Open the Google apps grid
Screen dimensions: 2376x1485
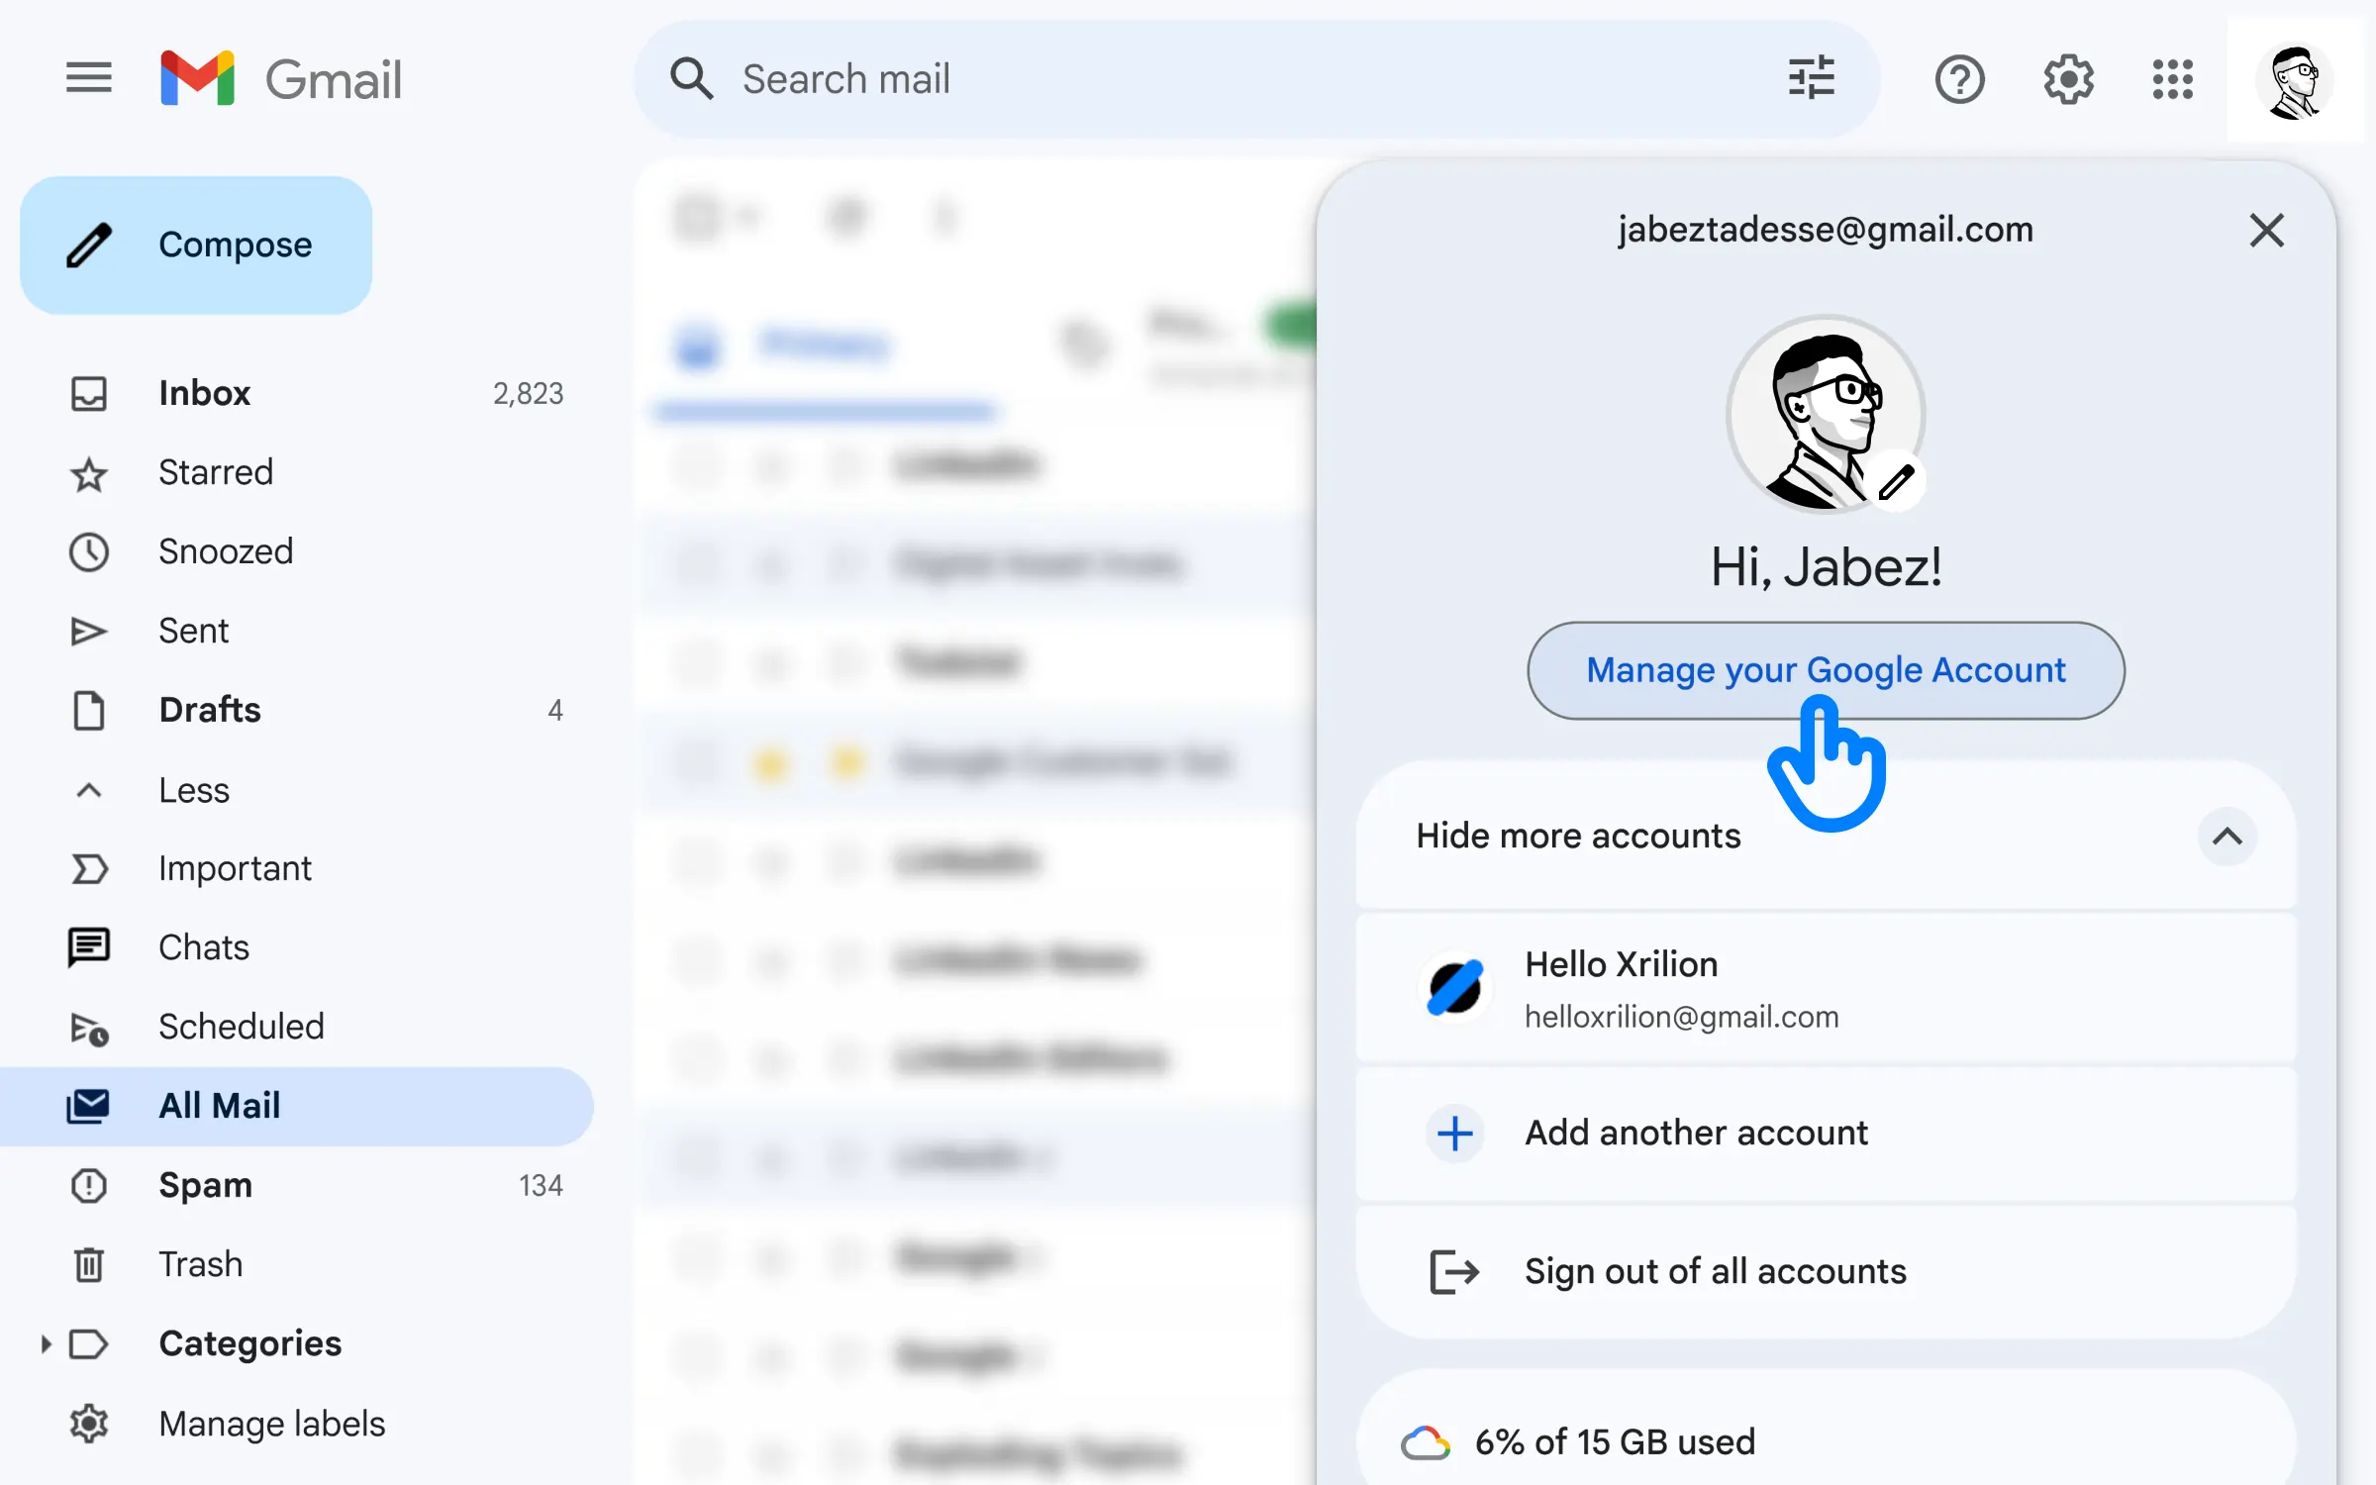(2172, 79)
